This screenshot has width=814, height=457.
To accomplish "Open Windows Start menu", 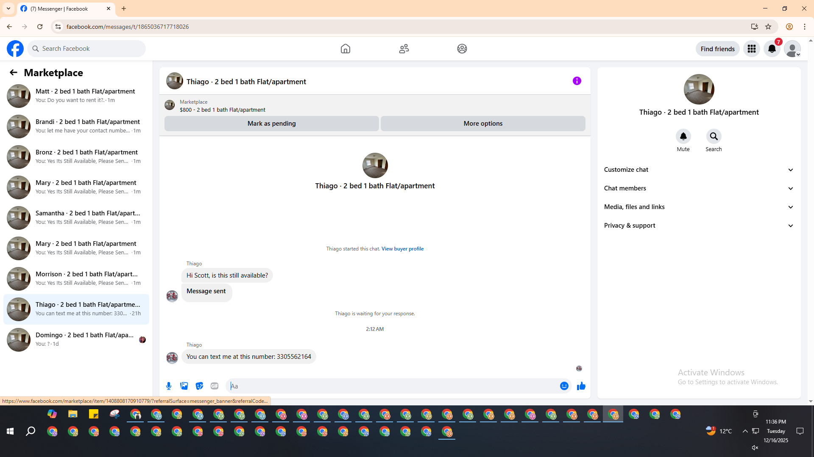I will [x=10, y=431].
